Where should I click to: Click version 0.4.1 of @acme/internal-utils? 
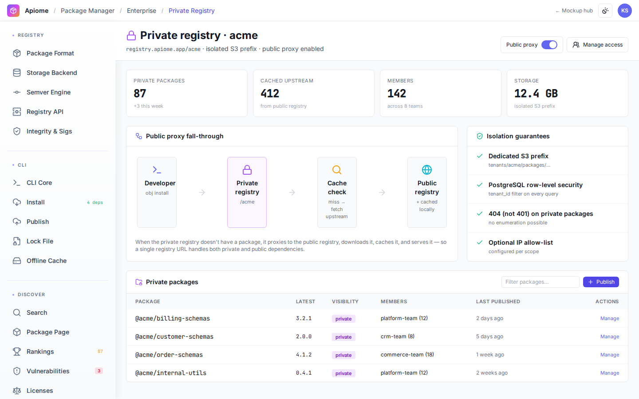coord(304,373)
